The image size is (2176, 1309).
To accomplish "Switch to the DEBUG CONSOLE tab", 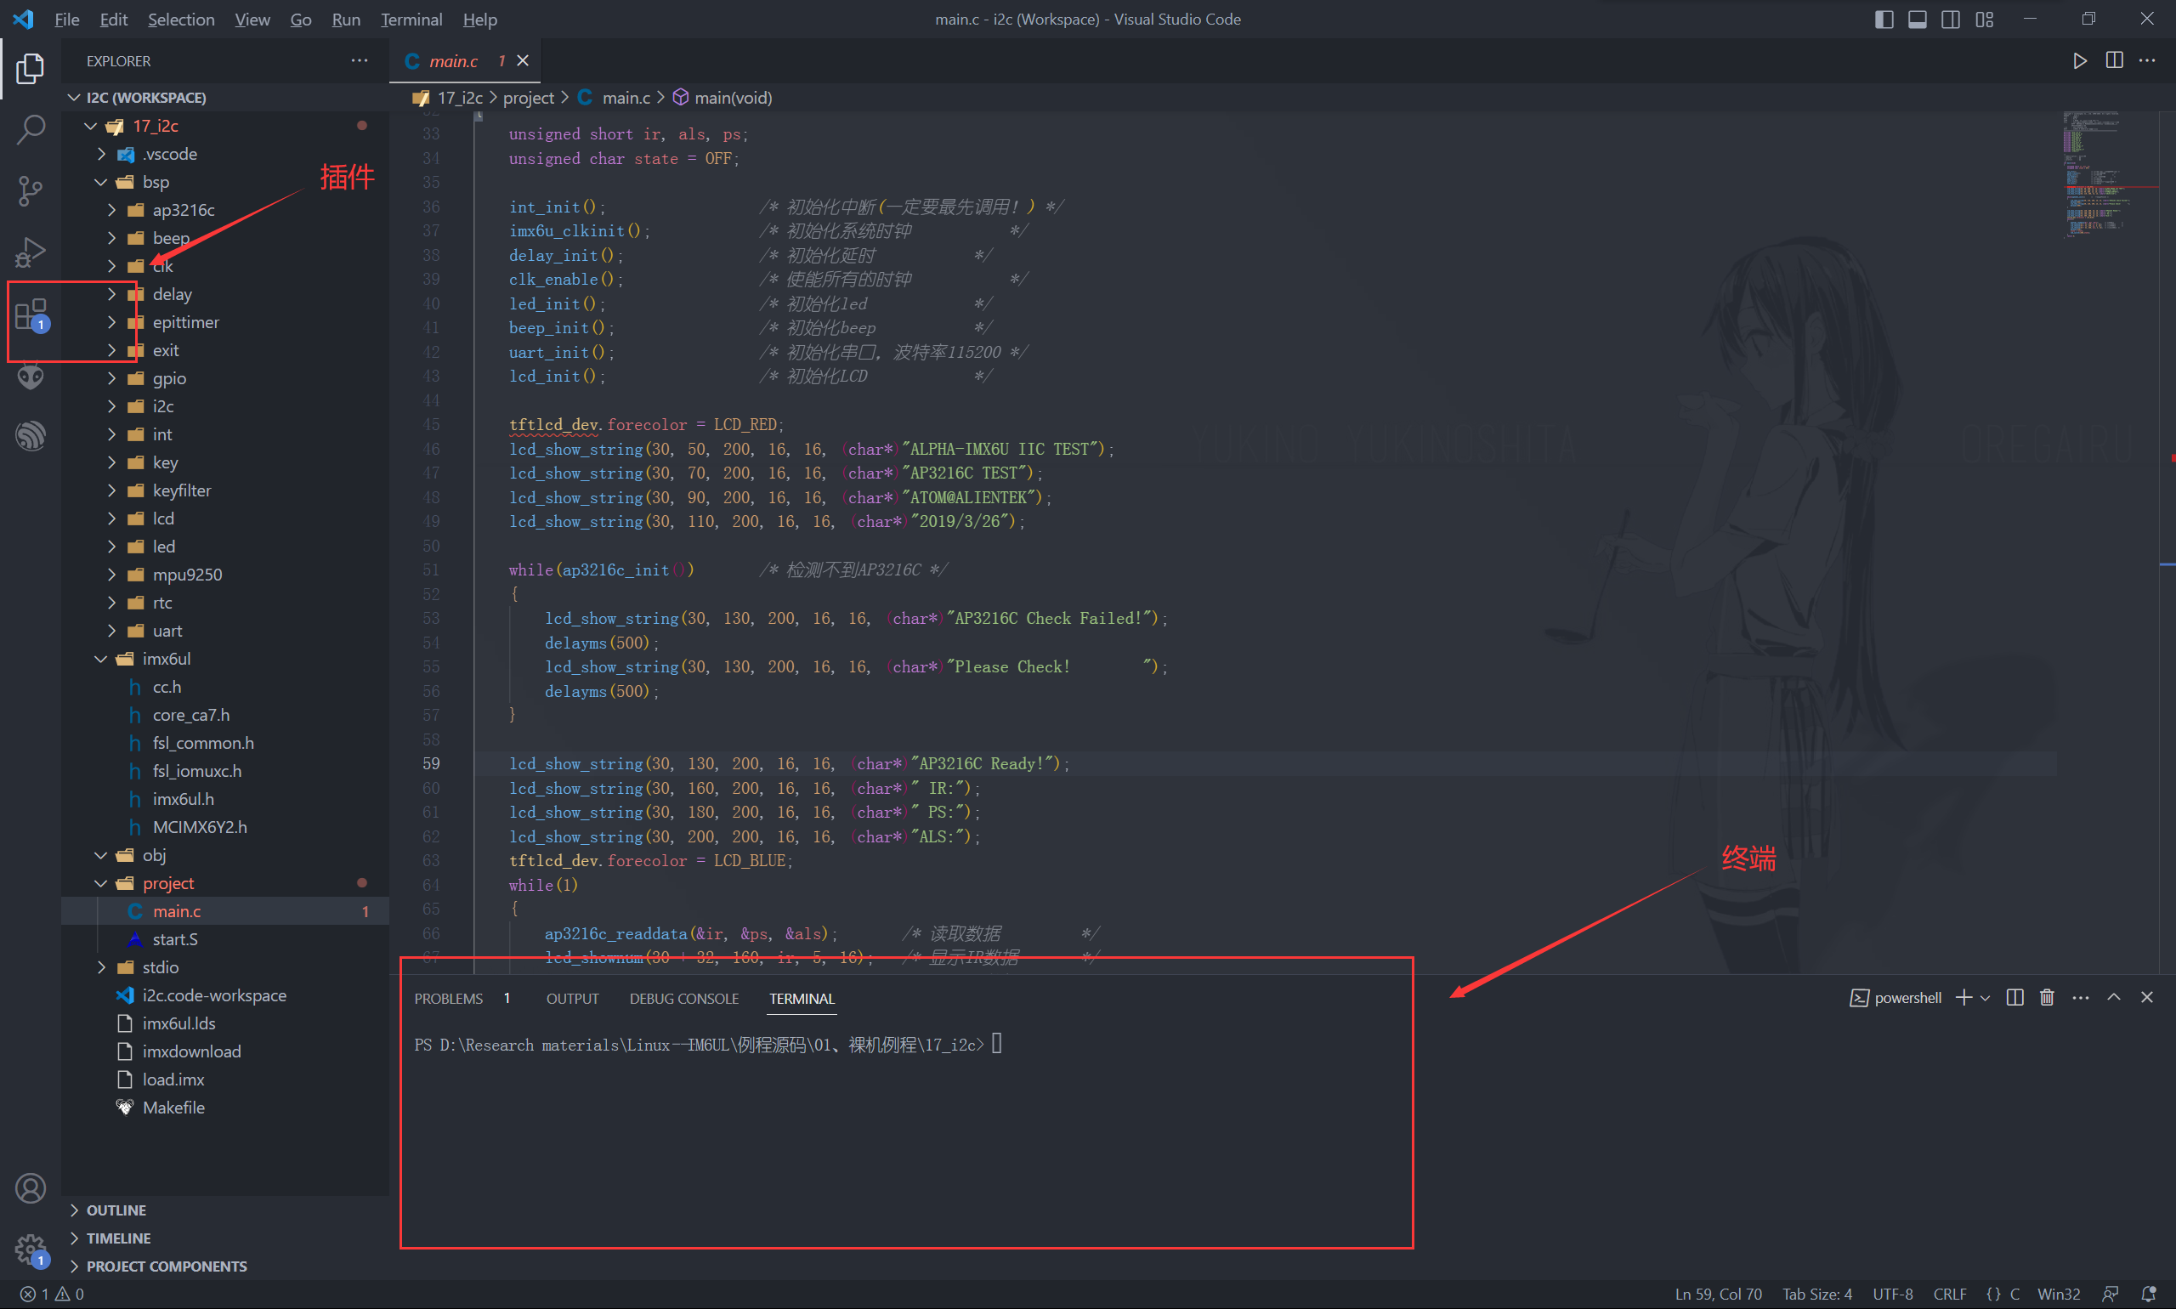I will [683, 999].
